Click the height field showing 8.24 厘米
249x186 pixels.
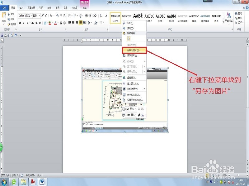(131, 109)
